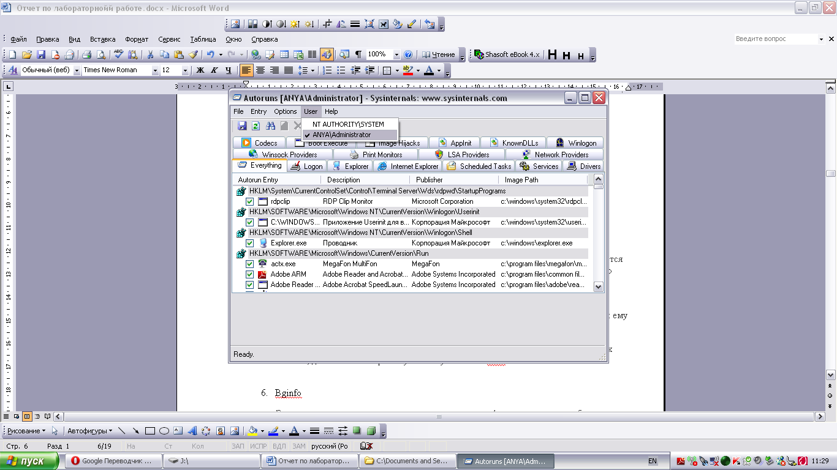The width and height of the screenshot is (837, 470).
Task: Click the Print icon in Word toolbar
Action: (x=86, y=54)
